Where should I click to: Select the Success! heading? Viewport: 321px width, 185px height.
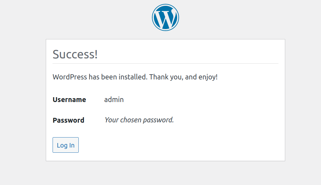[75, 54]
